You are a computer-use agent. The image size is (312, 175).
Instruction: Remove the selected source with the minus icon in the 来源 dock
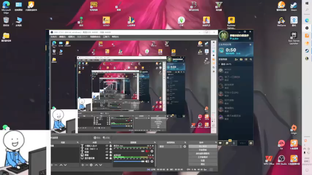click(x=87, y=165)
